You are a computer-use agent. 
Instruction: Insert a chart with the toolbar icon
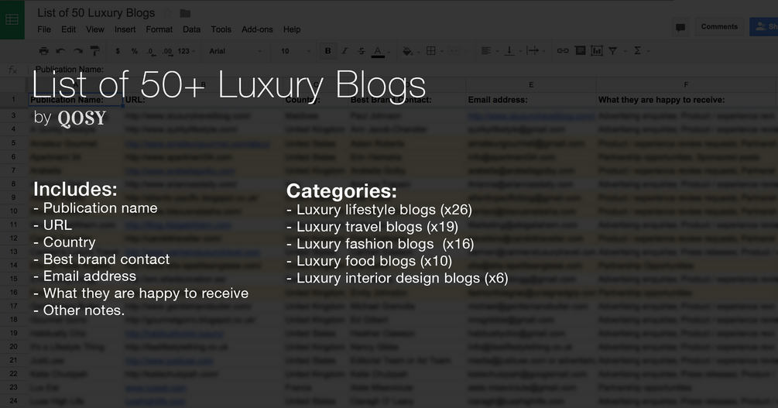pyautogui.click(x=597, y=50)
